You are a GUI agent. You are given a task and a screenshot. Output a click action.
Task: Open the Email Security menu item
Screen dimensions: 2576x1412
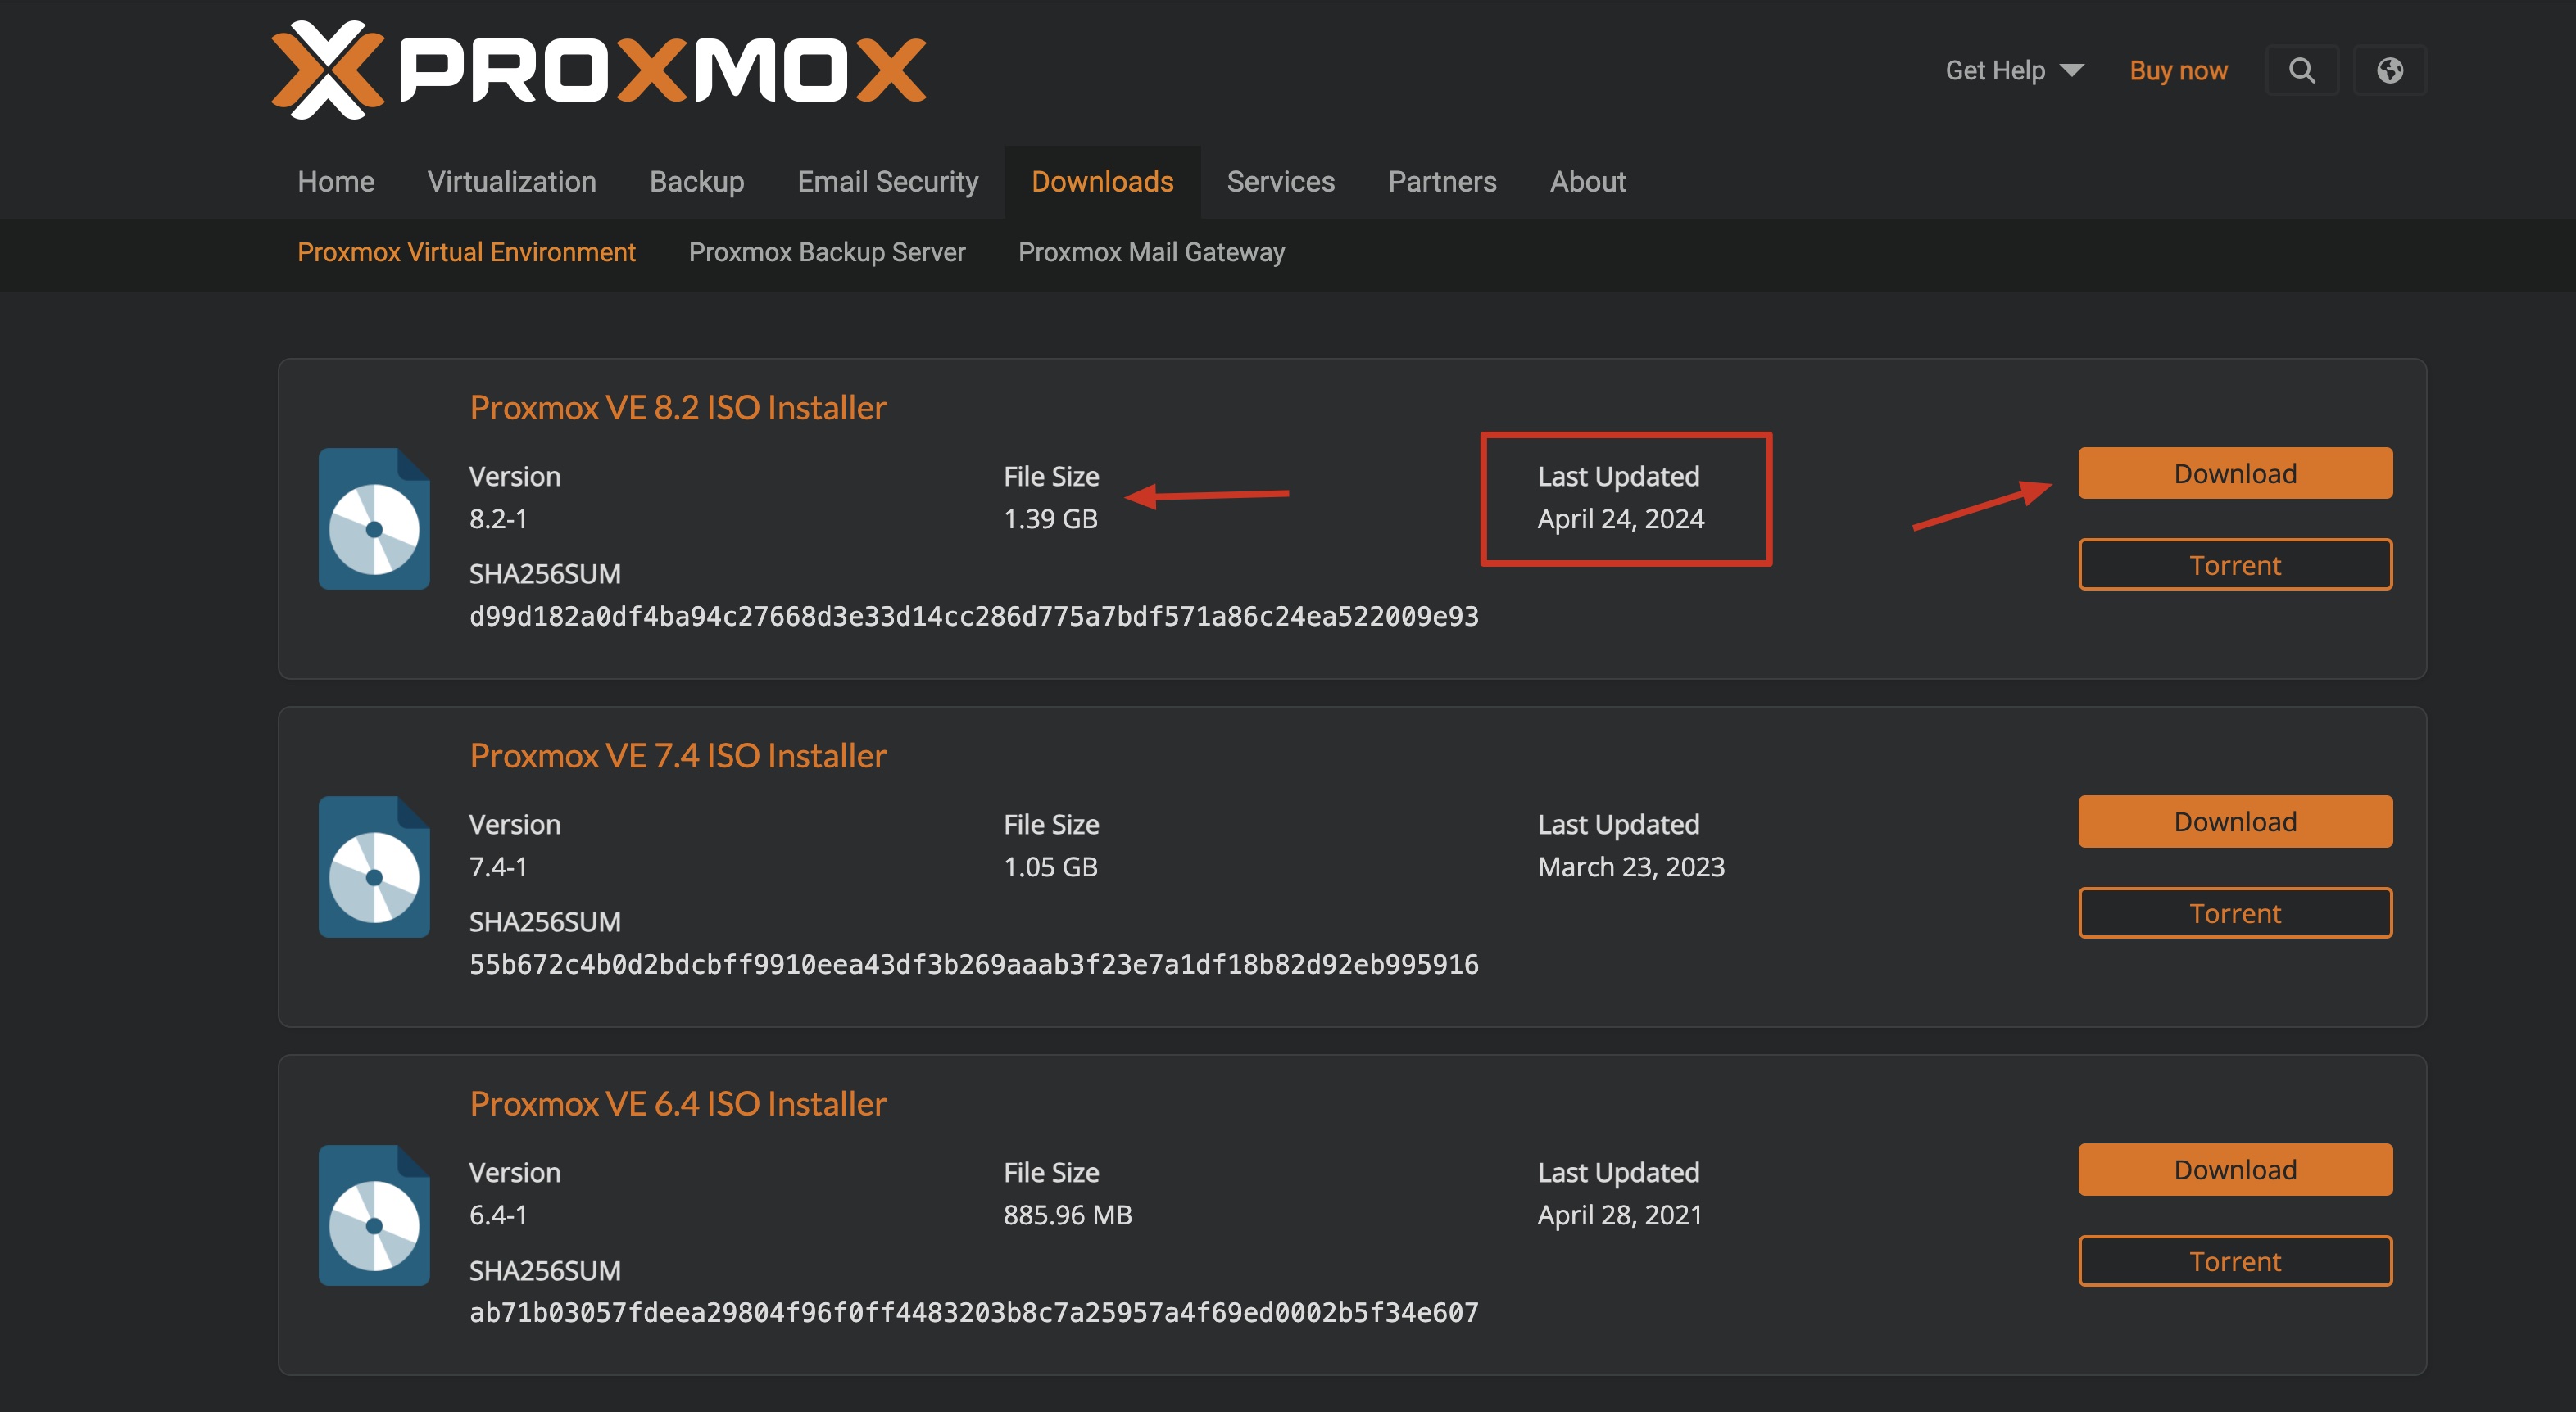[888, 181]
